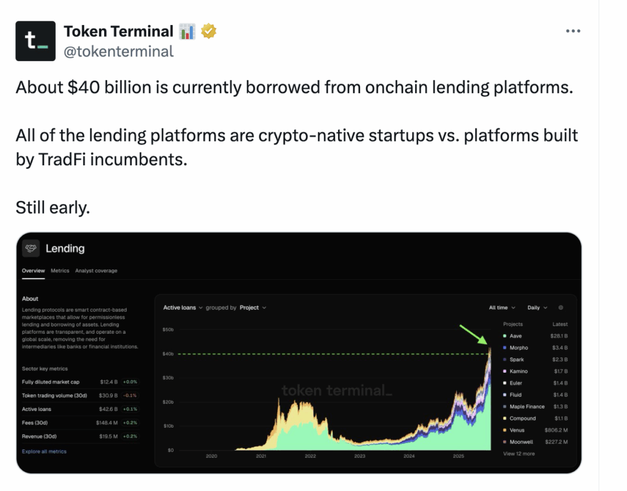Click the gray dot chart options icon
The height and width of the screenshot is (491, 627).
coord(561,307)
